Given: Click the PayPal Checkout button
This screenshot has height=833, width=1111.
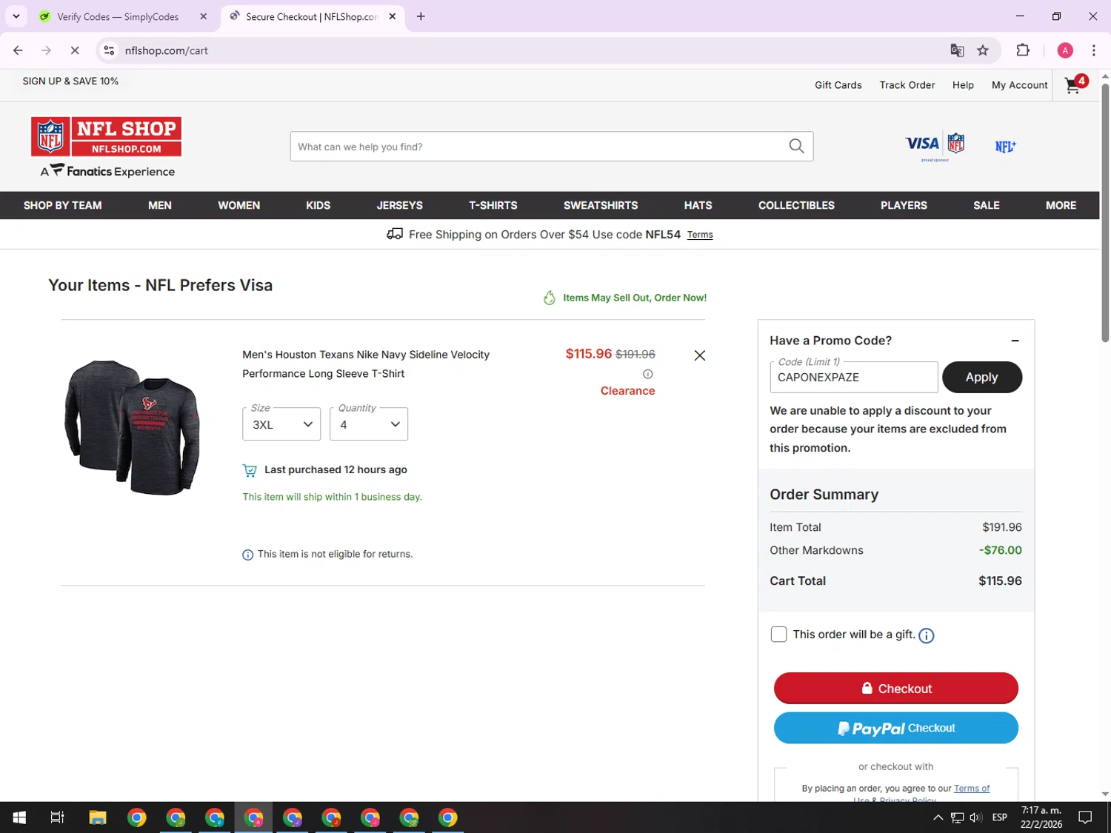Looking at the screenshot, I should point(896,728).
